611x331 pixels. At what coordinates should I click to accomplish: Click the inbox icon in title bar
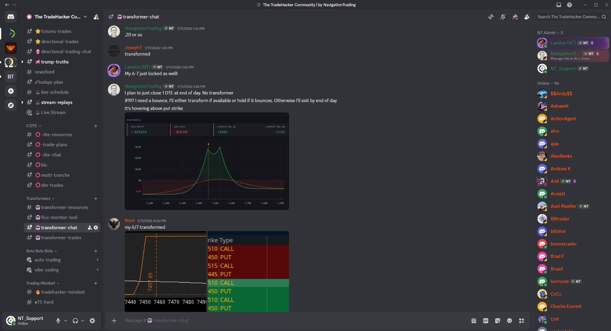pos(559,5)
